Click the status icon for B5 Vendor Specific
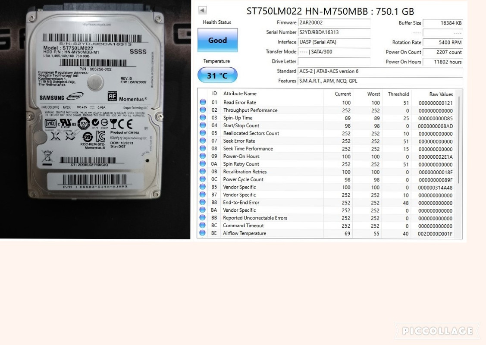Image resolution: width=486 pixels, height=345 pixels. tap(203, 187)
